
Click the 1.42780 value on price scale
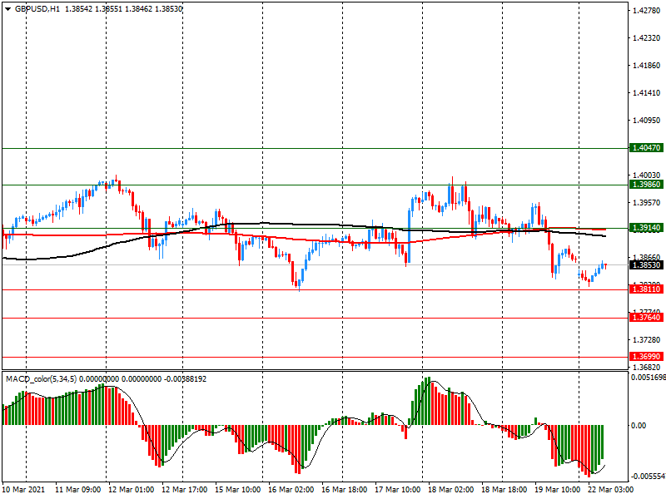pyautogui.click(x=646, y=11)
